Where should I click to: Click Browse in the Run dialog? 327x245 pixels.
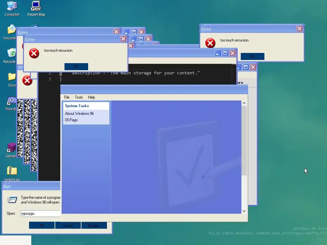tap(94, 225)
